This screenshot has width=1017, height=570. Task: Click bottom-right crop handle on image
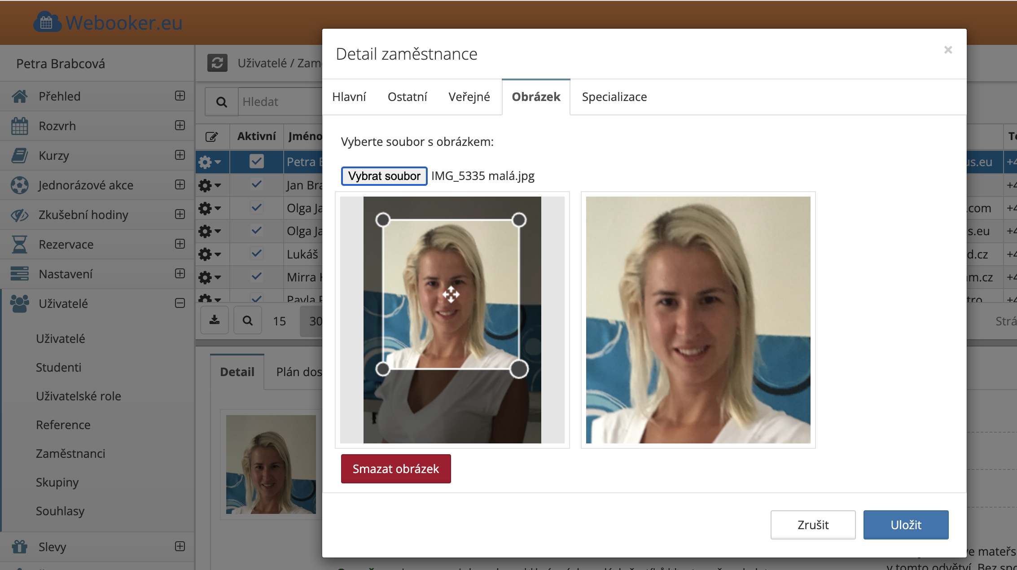[x=519, y=369]
